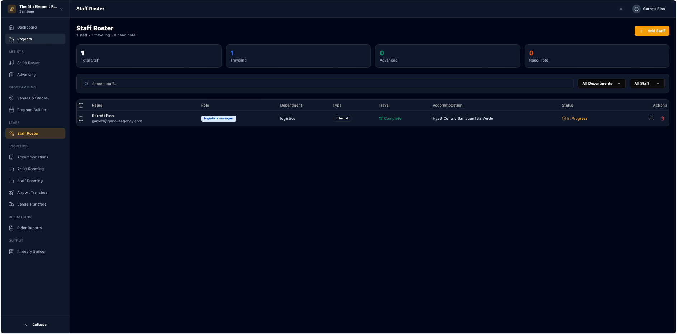Click the Artist Roster music note icon

click(x=11, y=63)
